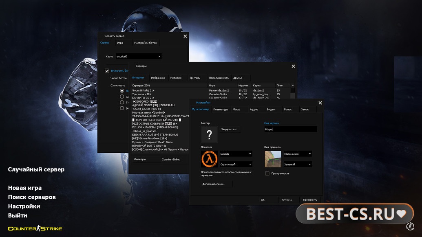Close the Серверы window
Screen dimensions: 422x237
pyautogui.click(x=293, y=66)
